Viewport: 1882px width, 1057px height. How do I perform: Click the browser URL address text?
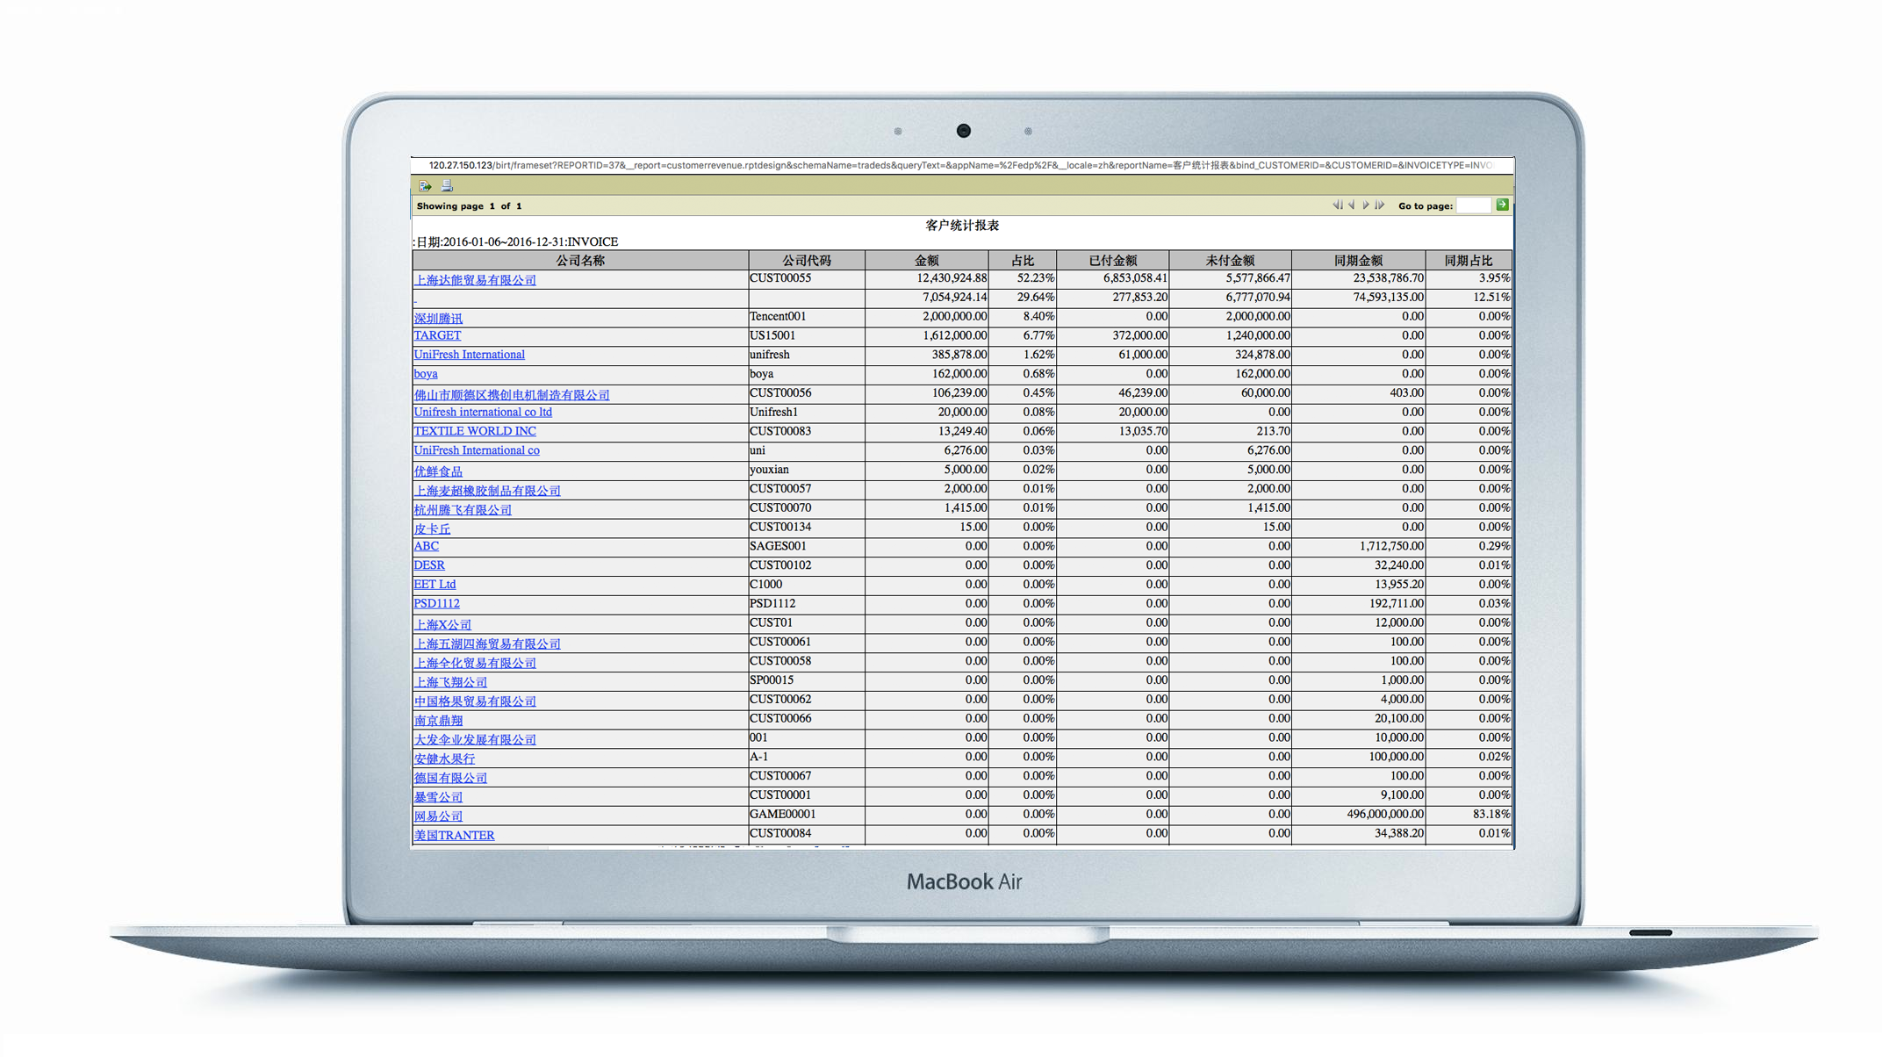[x=960, y=165]
